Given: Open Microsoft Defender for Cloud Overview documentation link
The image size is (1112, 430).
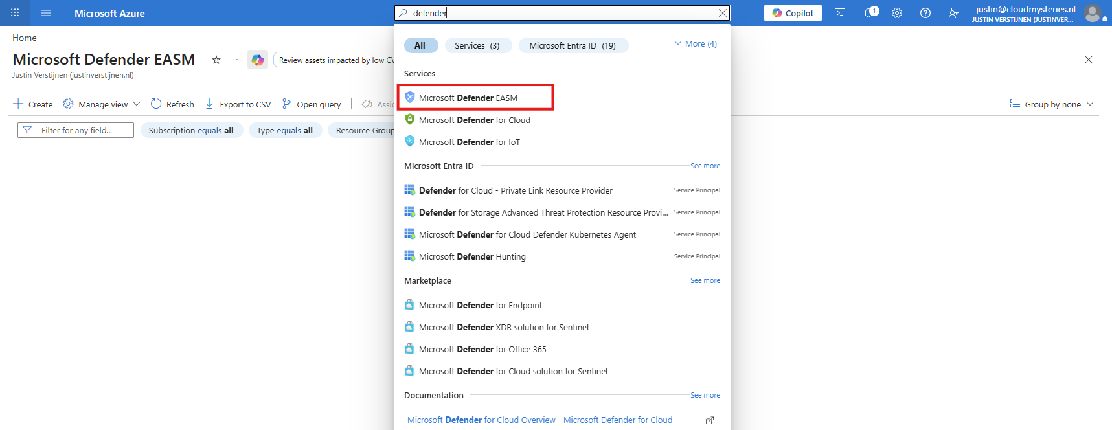Looking at the screenshot, I should [x=540, y=420].
